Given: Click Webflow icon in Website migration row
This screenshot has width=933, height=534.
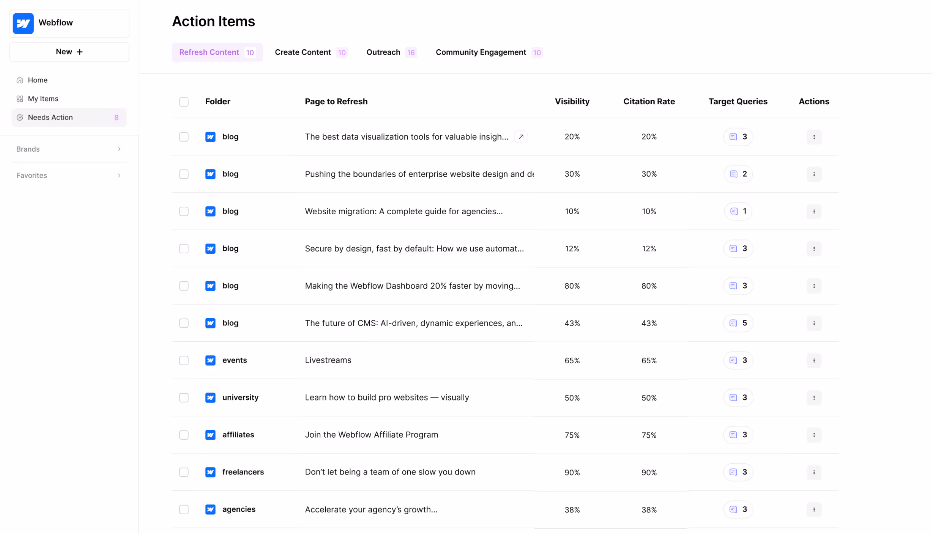Looking at the screenshot, I should pos(210,211).
